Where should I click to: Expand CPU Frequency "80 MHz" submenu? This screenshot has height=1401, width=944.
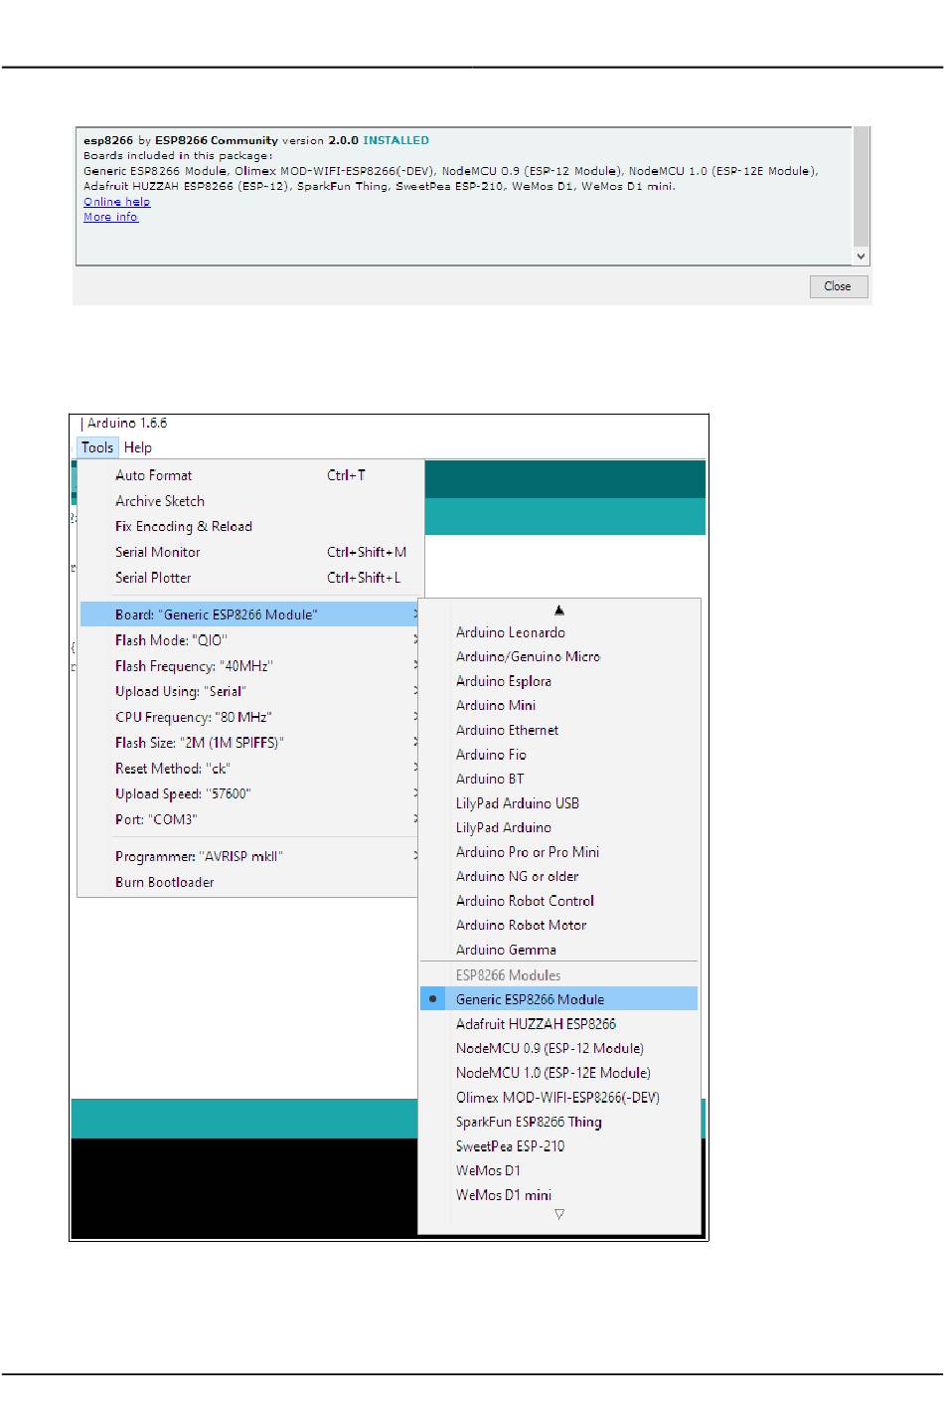[250, 717]
